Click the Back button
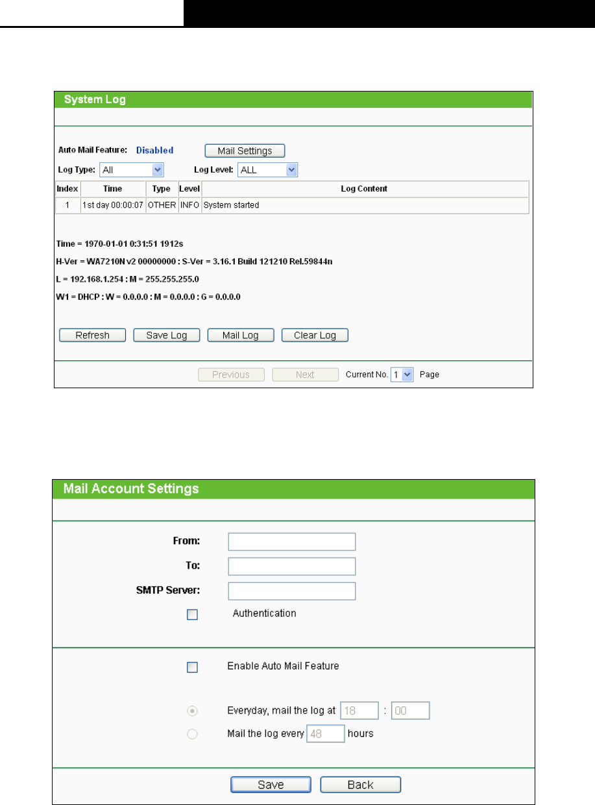This screenshot has width=595, height=805. pyautogui.click(x=361, y=785)
